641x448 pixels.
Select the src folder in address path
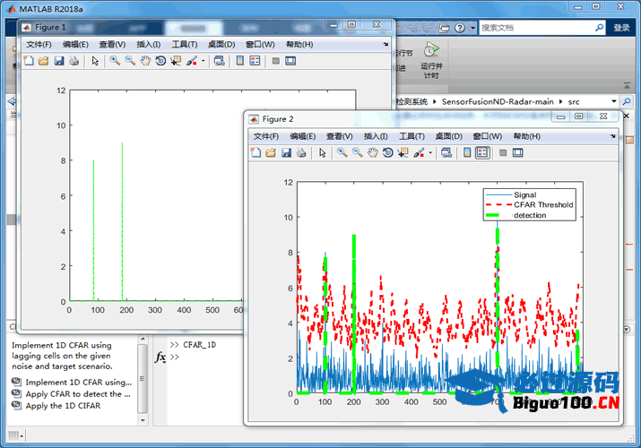tap(574, 101)
